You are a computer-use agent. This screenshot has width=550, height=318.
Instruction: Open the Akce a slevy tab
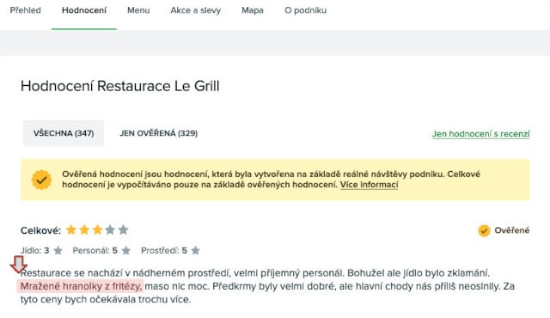coord(196,10)
